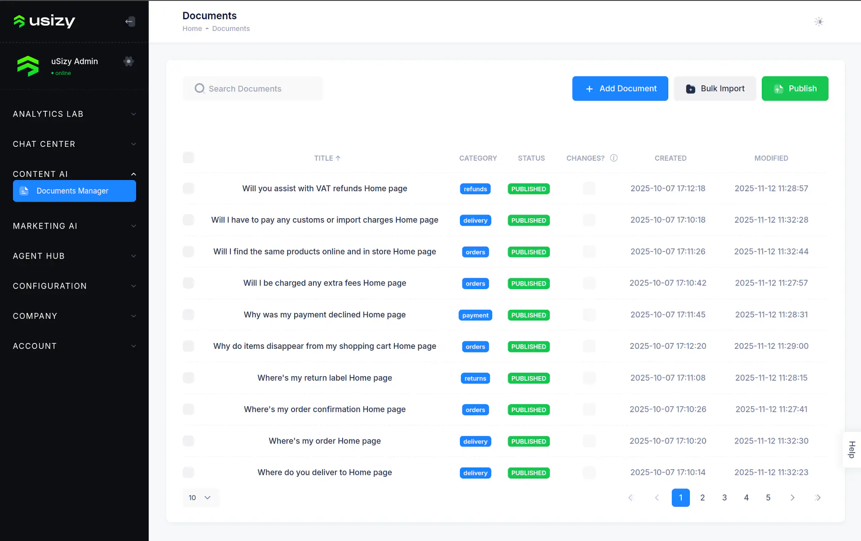861x541 pixels.
Task: Open user settings gear next to uSizy Admin
Action: pos(128,62)
